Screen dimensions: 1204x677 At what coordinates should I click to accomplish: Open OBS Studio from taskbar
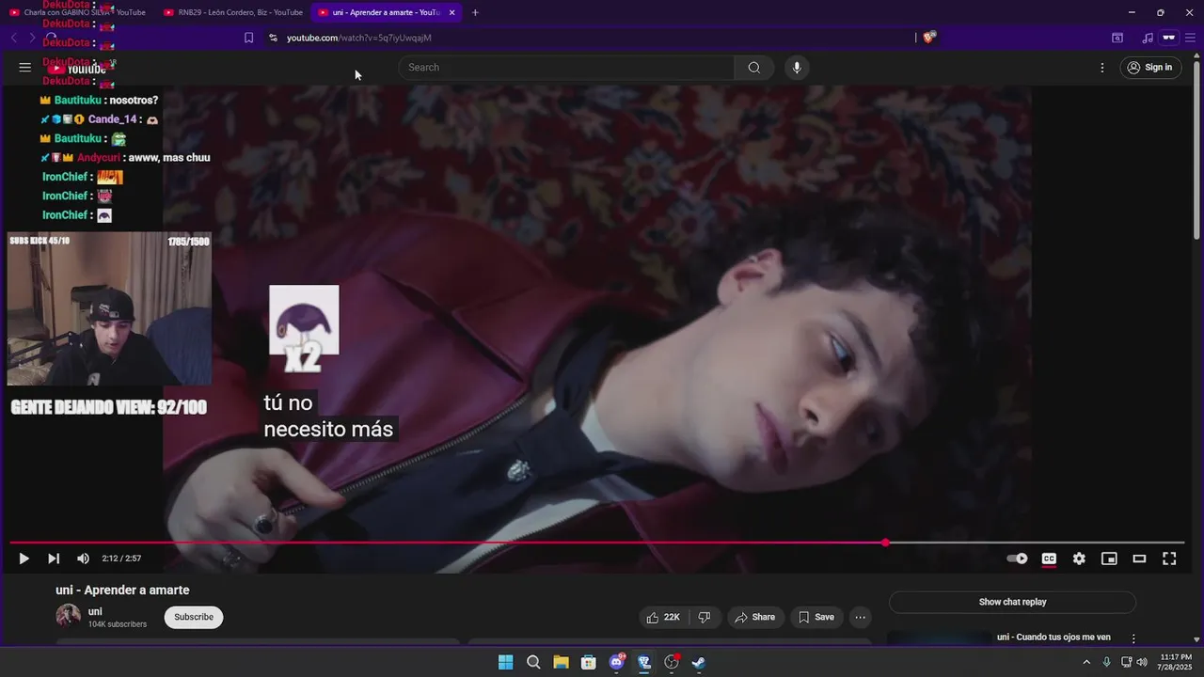click(672, 662)
